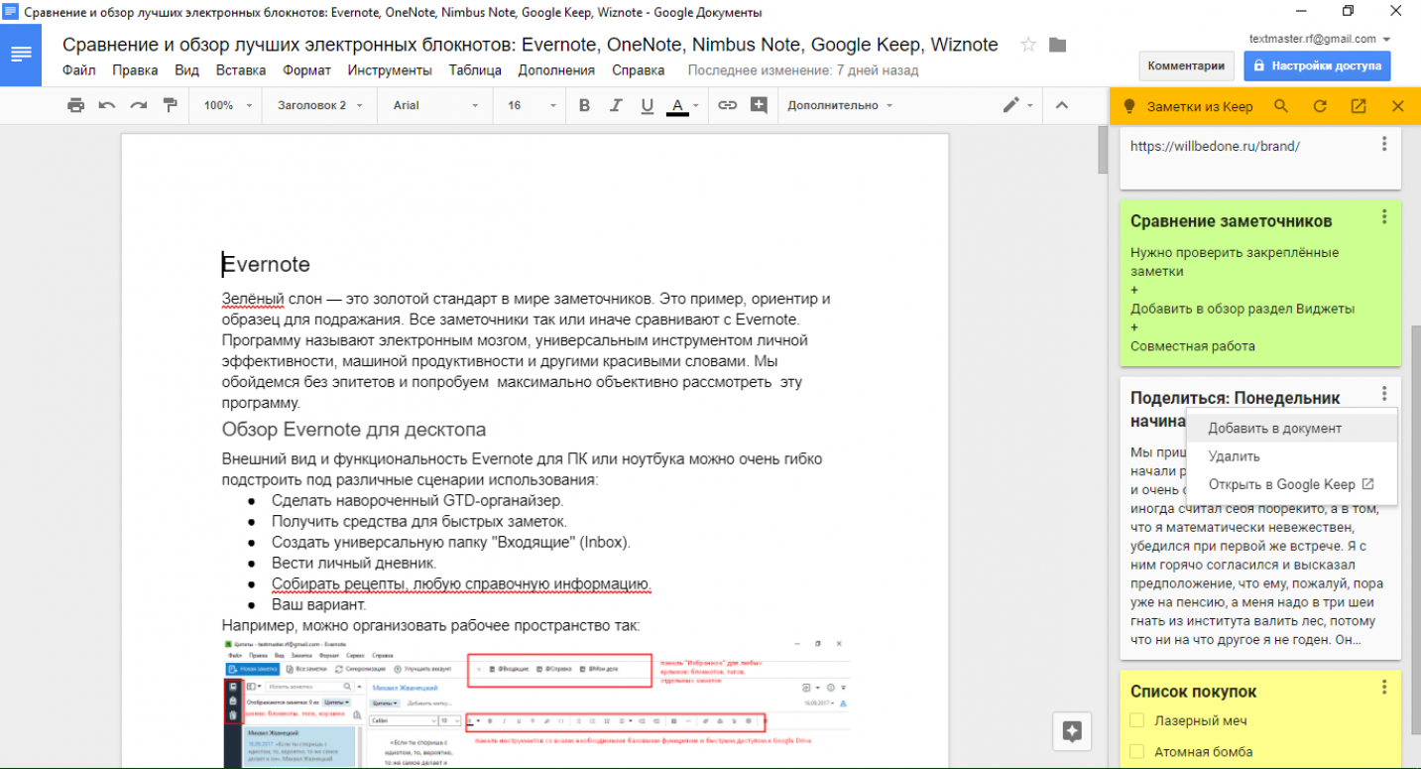Open the Arial font dropdown
Viewport: 1421px width, 769px height.
tap(434, 105)
